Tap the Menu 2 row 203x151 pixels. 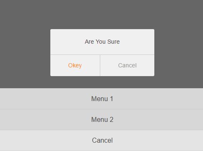(101, 120)
